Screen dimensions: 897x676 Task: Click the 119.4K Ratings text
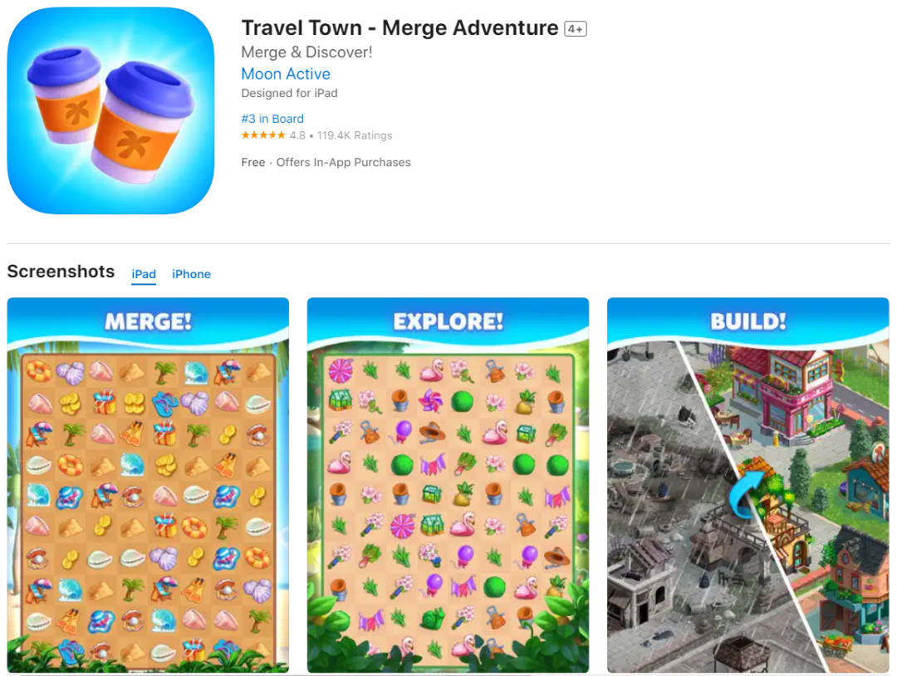click(355, 135)
